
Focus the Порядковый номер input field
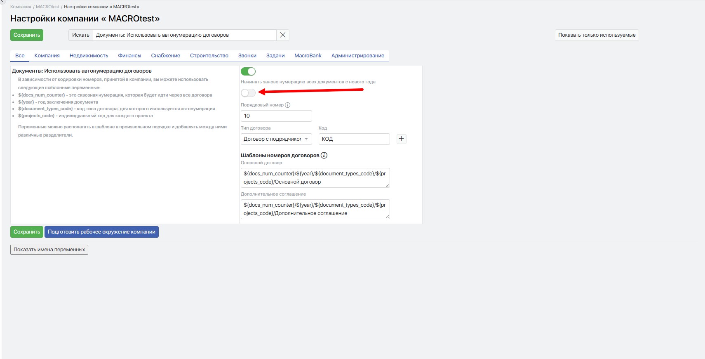pyautogui.click(x=276, y=116)
